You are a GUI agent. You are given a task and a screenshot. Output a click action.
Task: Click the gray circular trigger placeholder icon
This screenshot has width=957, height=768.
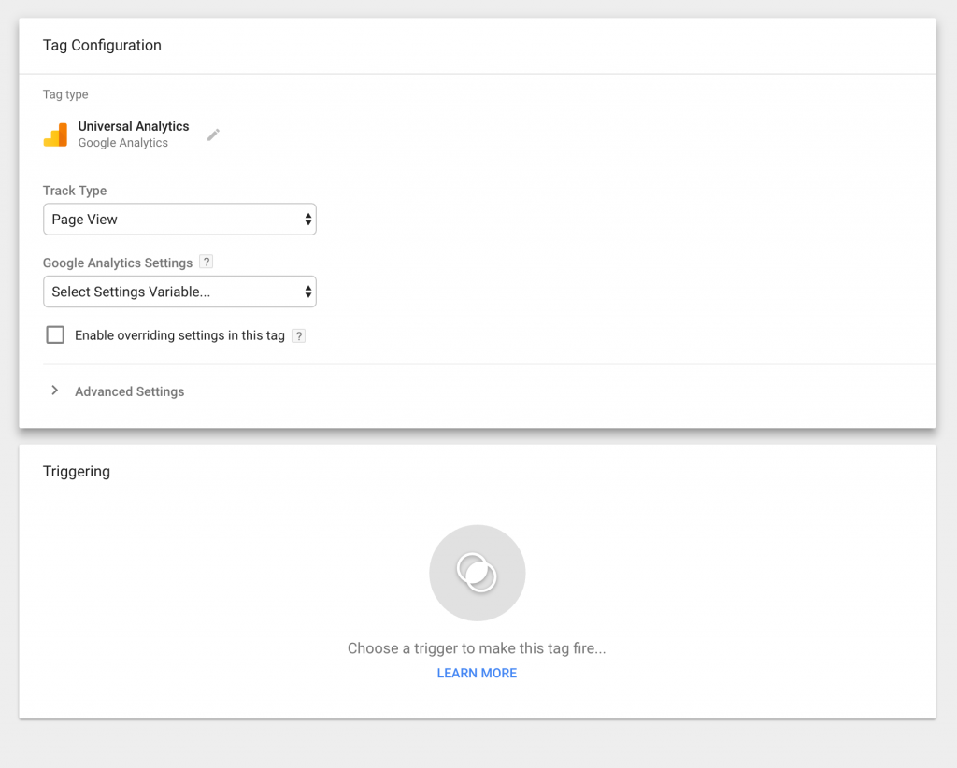coord(477,573)
